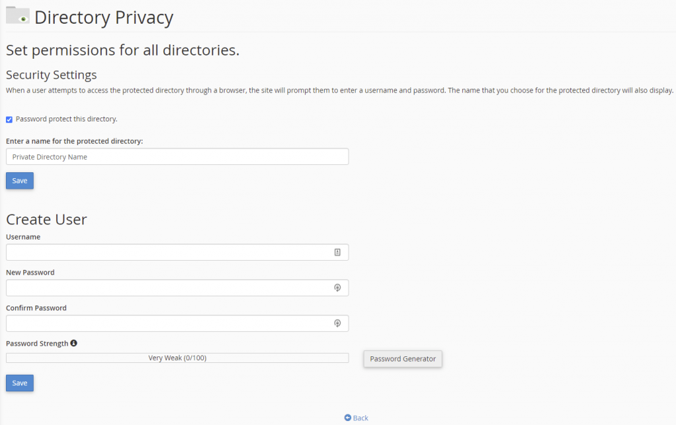The image size is (676, 425).
Task: Click the circular back arrow icon
Action: coord(347,418)
